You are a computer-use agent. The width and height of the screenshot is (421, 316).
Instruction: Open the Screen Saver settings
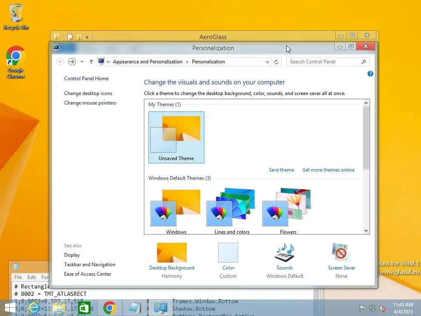click(341, 260)
